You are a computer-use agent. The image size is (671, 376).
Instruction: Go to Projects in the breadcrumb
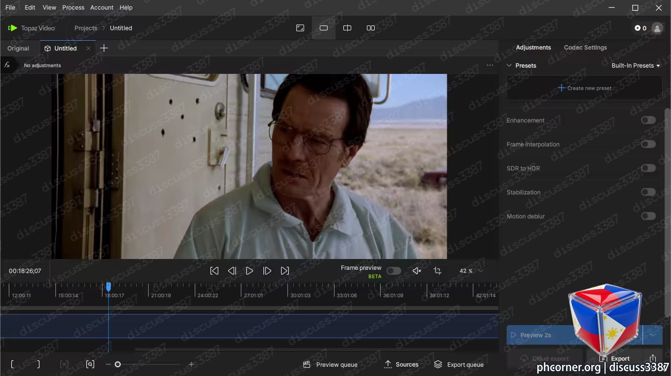[86, 28]
